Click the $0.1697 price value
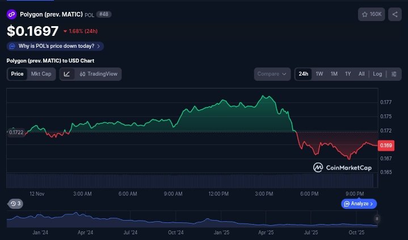 (x=32, y=31)
